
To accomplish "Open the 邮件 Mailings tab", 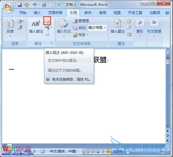I will 88,13.
